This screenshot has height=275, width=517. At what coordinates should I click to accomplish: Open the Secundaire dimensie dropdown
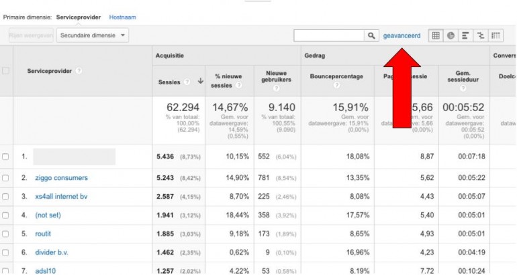click(x=93, y=35)
